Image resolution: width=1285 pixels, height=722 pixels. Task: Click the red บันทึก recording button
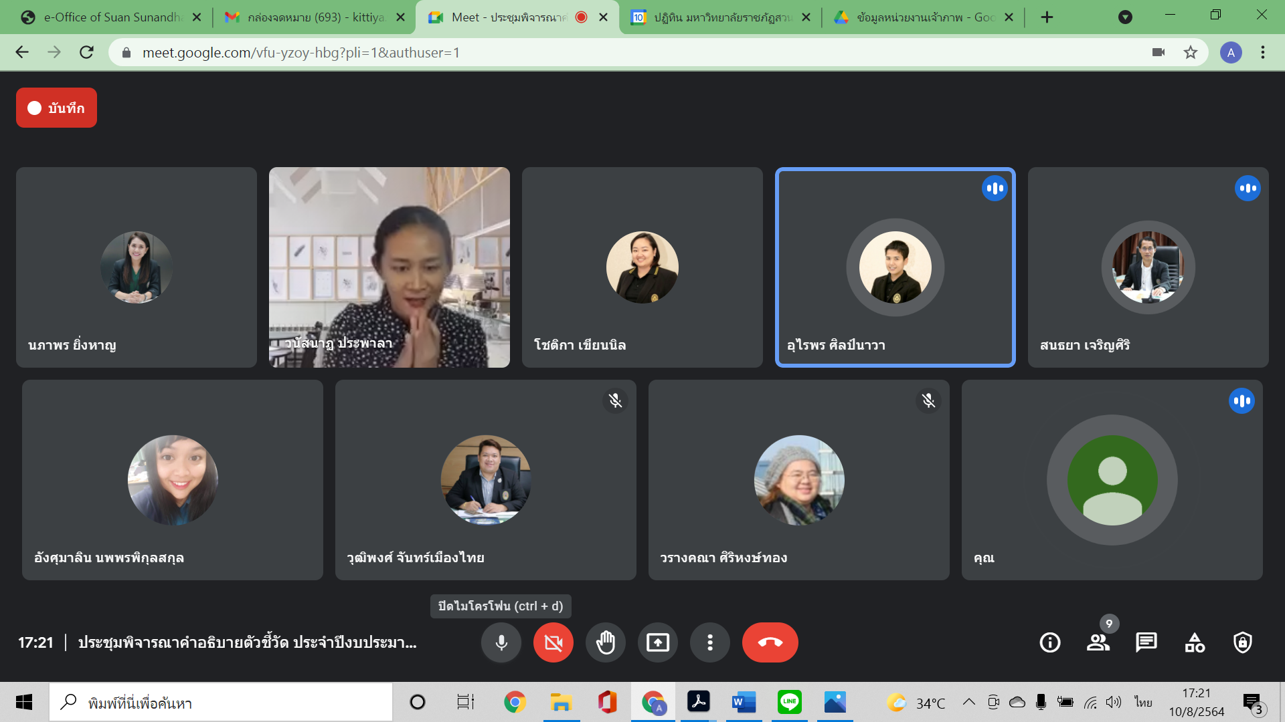pyautogui.click(x=56, y=108)
